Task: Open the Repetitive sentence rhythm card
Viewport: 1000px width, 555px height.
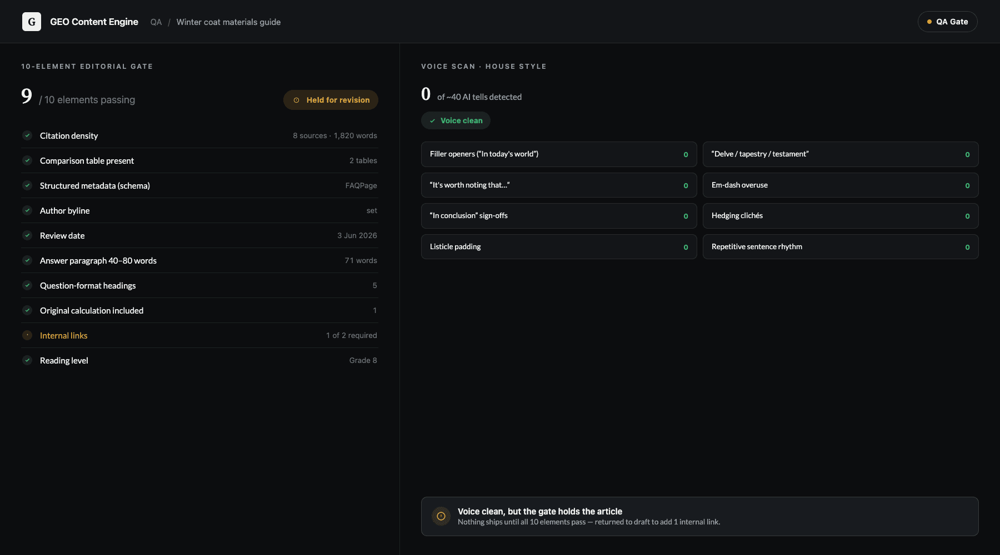Action: point(841,246)
